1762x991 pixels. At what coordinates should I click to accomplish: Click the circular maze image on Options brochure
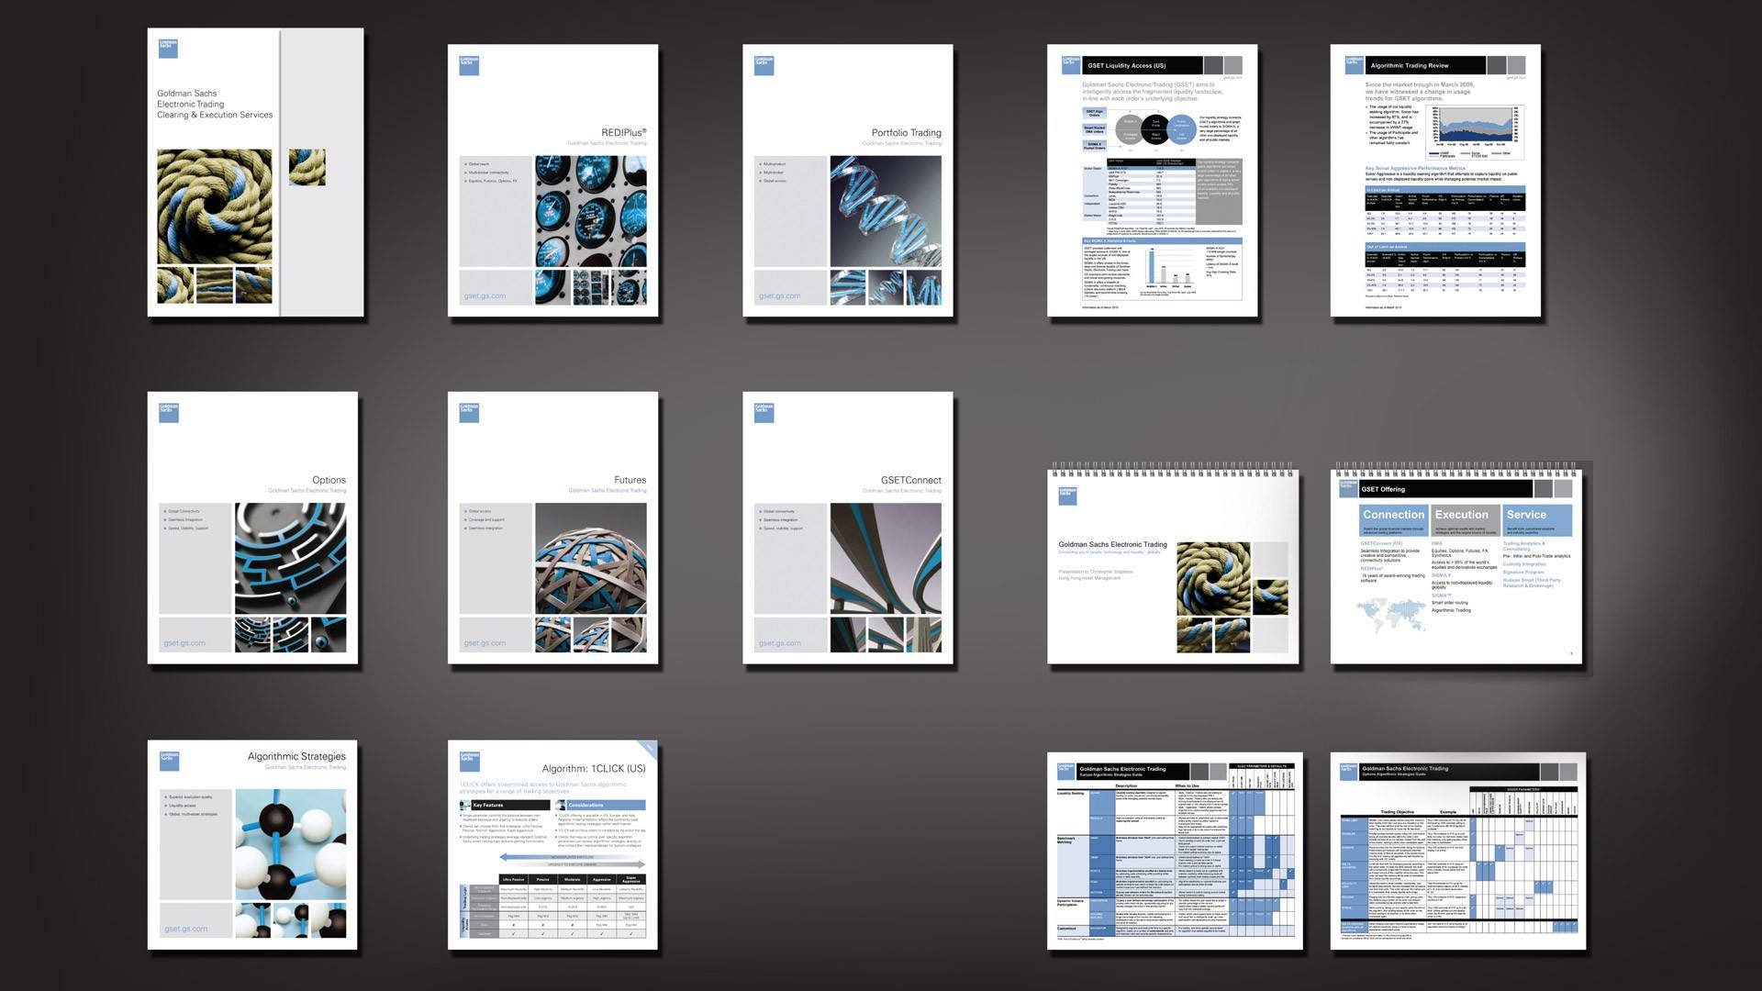coord(290,558)
